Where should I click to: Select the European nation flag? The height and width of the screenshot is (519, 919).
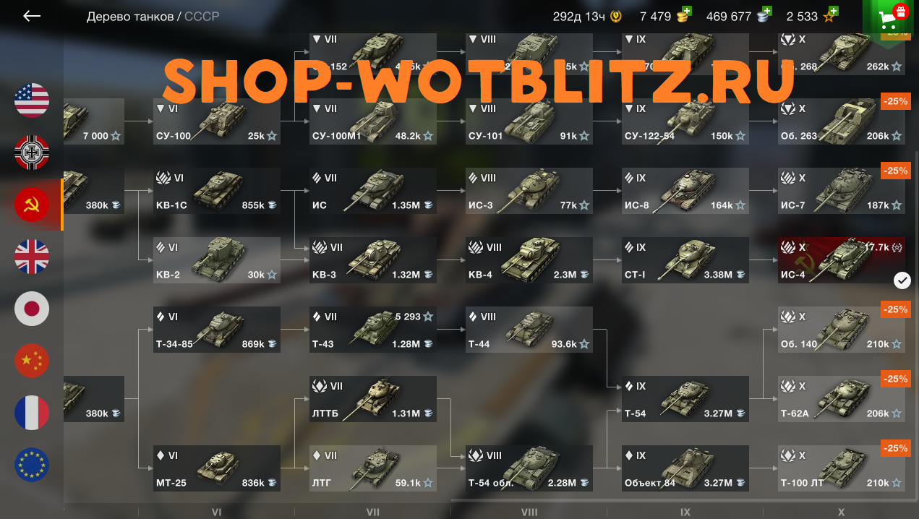tap(32, 465)
